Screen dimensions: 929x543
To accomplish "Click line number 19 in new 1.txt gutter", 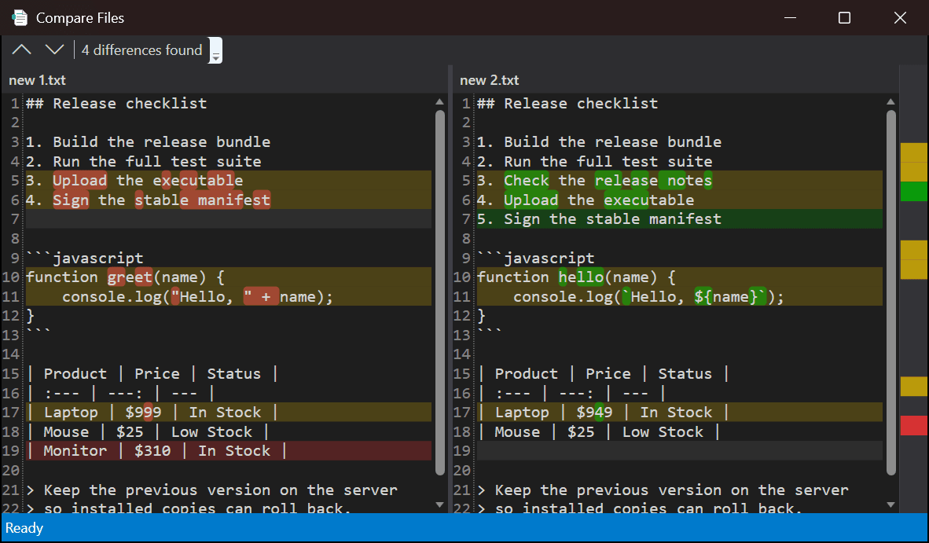I will point(11,450).
